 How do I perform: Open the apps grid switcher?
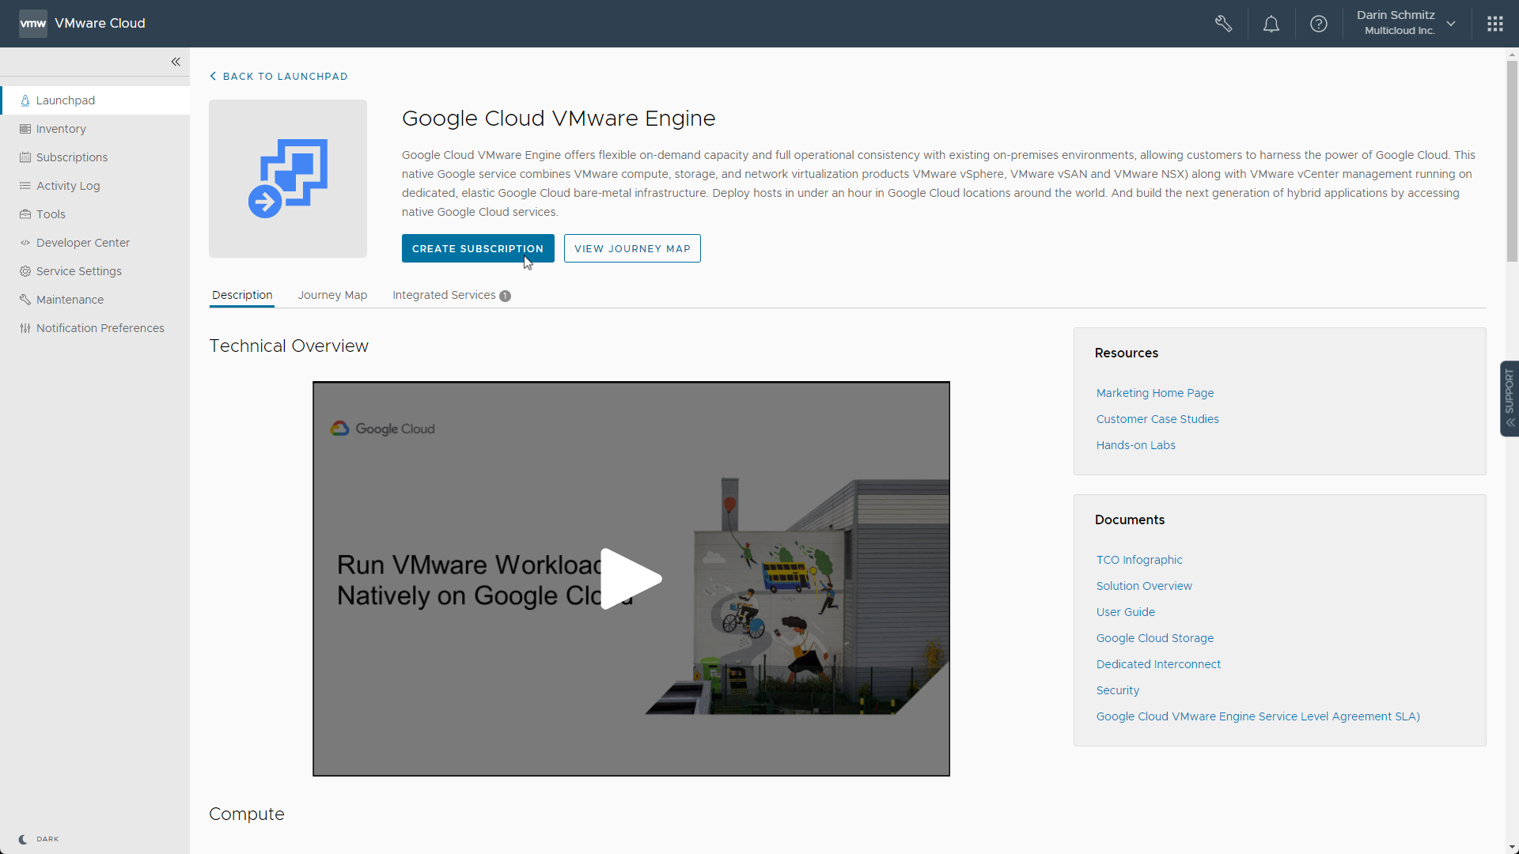click(1494, 24)
